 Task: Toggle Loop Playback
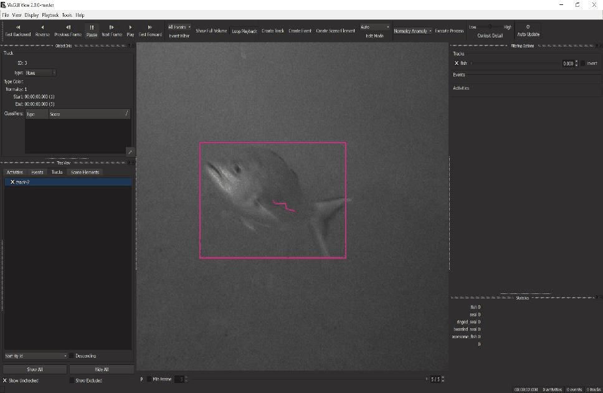244,31
